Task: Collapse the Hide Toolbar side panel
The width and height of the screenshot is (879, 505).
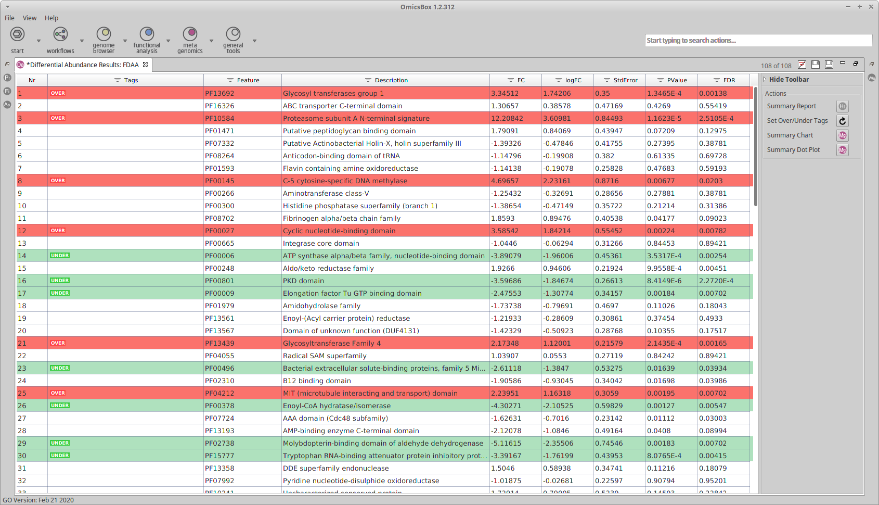Action: [x=765, y=80]
